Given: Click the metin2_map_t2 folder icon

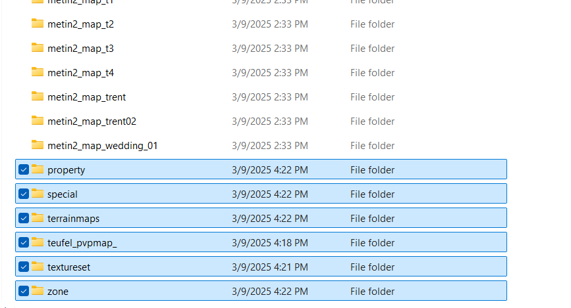Looking at the screenshot, I should [x=38, y=24].
